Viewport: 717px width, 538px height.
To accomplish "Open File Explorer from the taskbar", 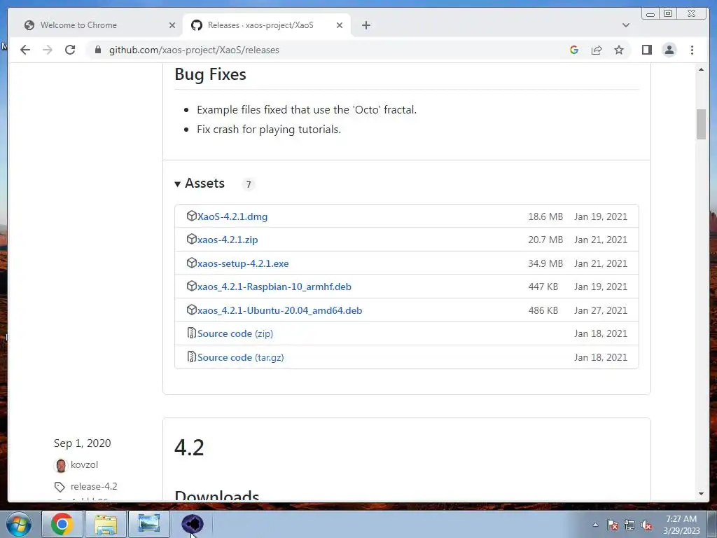I will point(106,524).
